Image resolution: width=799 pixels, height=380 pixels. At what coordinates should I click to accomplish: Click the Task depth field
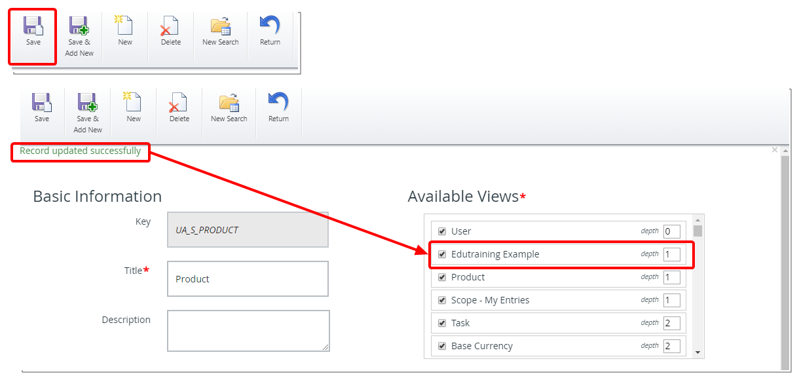[672, 323]
